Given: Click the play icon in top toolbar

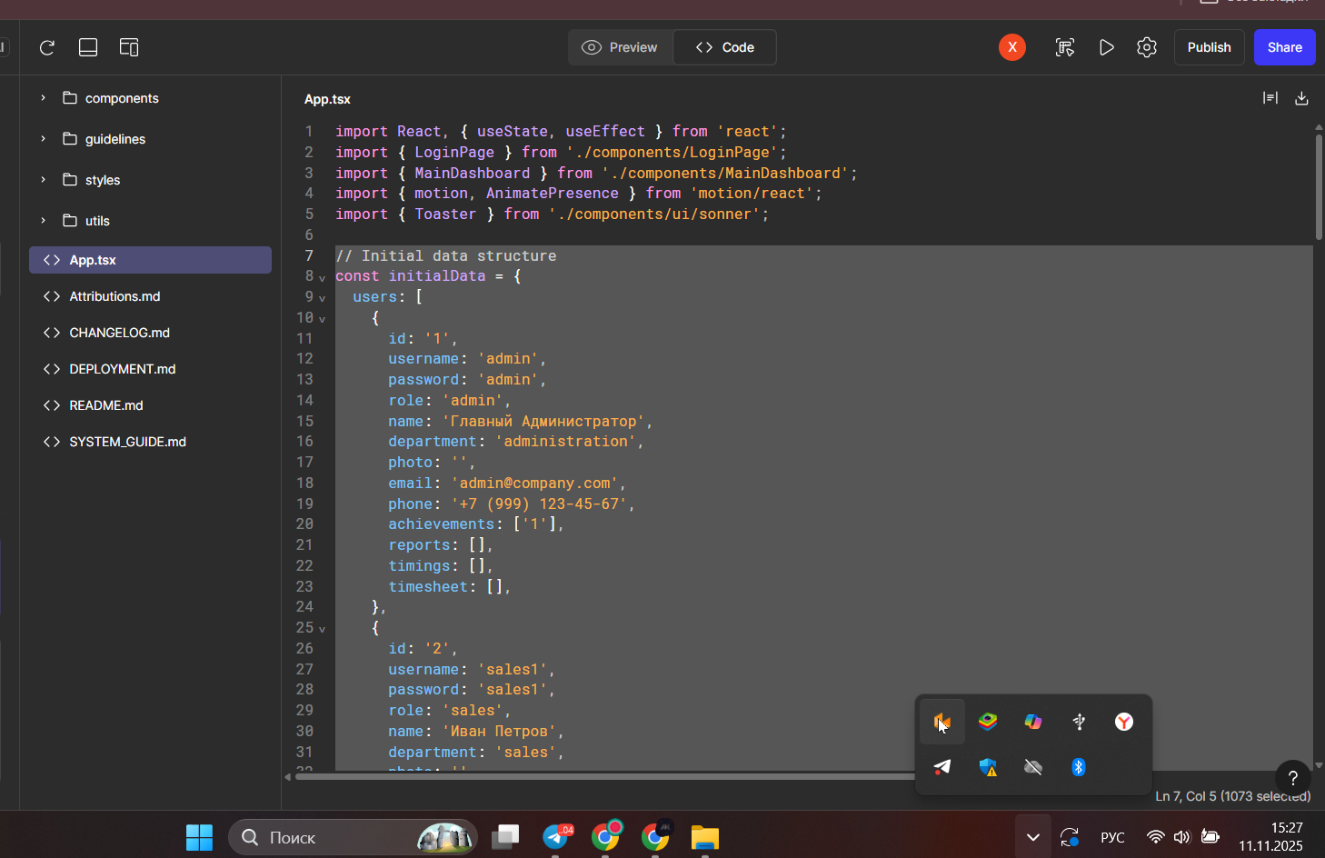Looking at the screenshot, I should (1106, 47).
